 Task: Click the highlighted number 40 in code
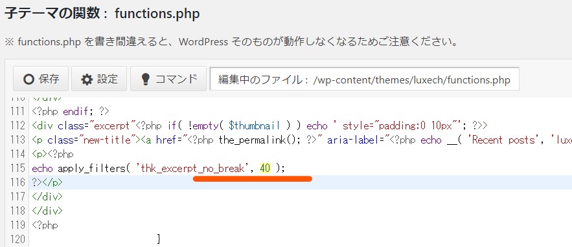tap(265, 168)
